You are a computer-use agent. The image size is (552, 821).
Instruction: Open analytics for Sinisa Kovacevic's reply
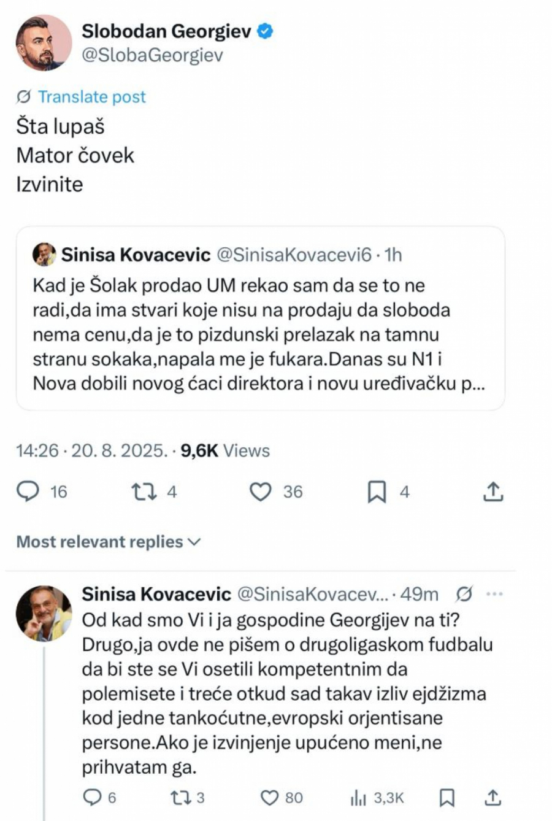click(358, 799)
